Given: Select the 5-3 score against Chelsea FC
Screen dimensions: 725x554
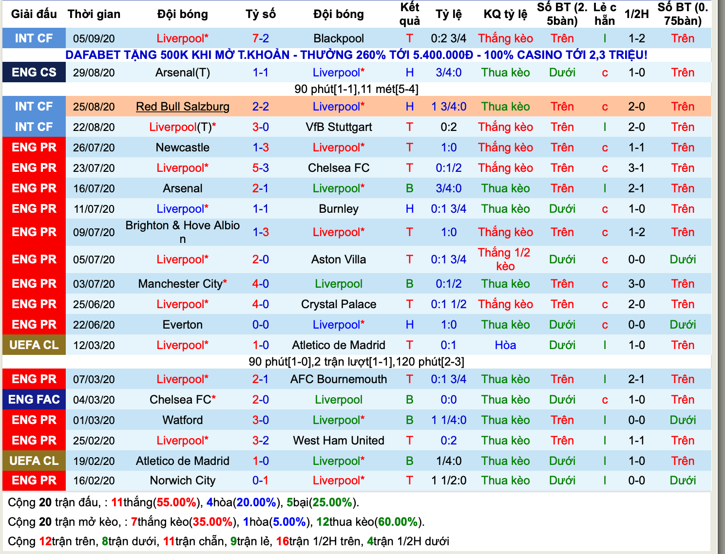Looking at the screenshot, I should [261, 168].
